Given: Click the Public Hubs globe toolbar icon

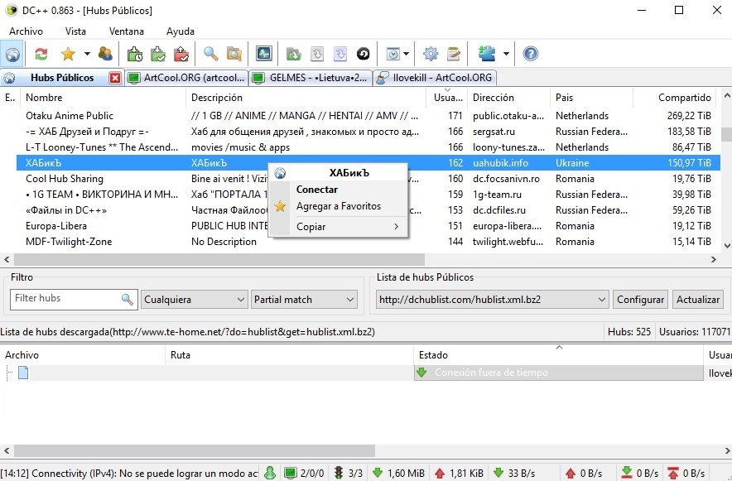Looking at the screenshot, I should point(12,54).
